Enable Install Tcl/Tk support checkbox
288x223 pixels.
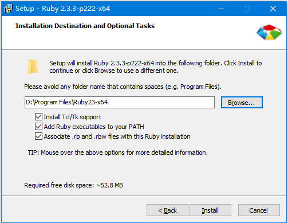tap(38, 116)
